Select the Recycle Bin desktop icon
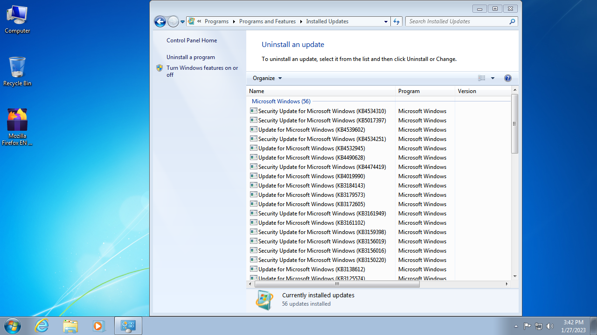The image size is (597, 335). click(17, 72)
